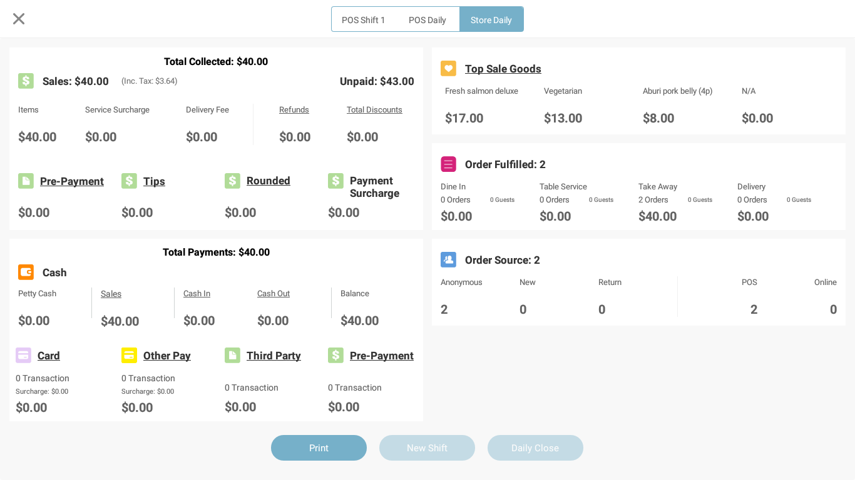Open the Top Sale Goods link
Viewport: 855px width, 480px height.
coord(503,69)
